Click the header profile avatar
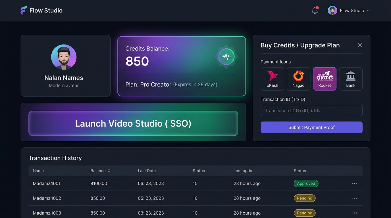 [x=332, y=11]
